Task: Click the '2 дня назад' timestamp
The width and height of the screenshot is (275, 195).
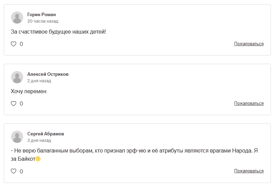Action: tap(39, 81)
